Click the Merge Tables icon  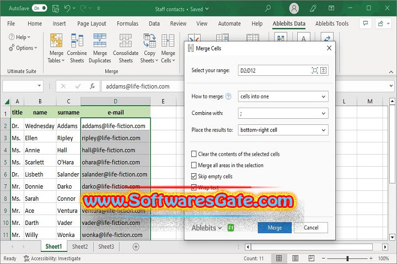click(56, 40)
